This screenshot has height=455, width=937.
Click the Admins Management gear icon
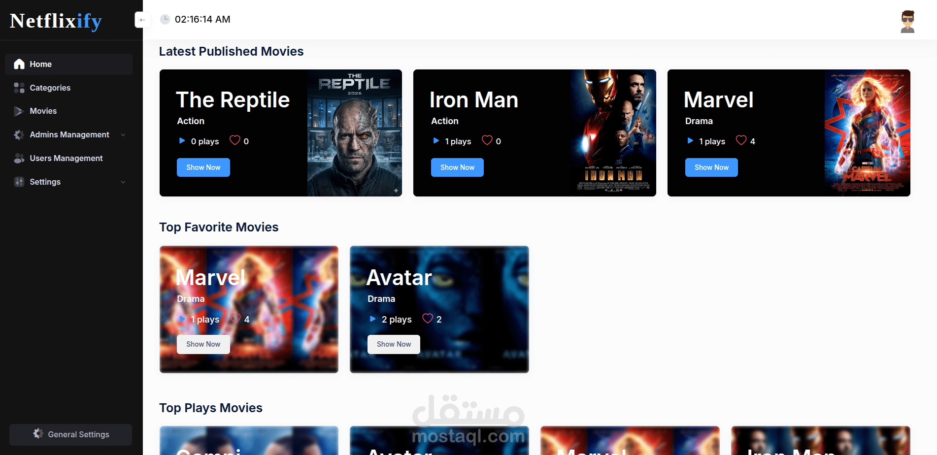(19, 134)
